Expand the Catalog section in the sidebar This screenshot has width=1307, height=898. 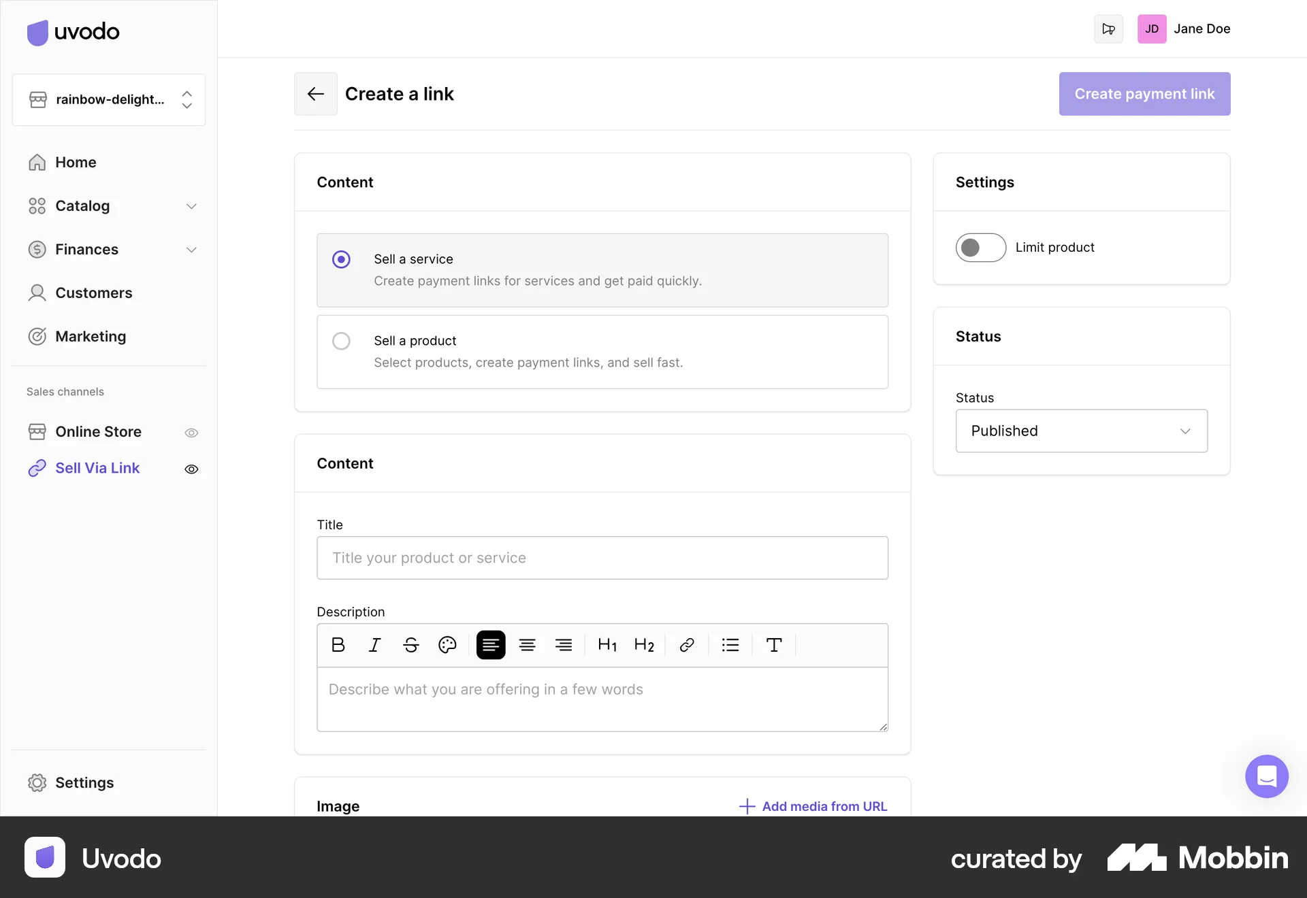(191, 206)
